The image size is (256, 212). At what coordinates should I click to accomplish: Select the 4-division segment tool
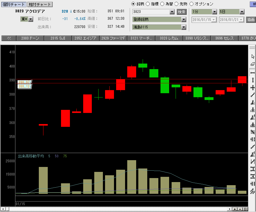tap(253, 176)
